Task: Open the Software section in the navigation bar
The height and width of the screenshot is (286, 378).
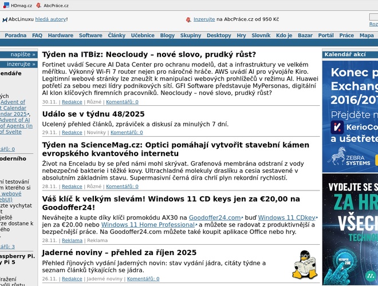Action: click(x=90, y=35)
